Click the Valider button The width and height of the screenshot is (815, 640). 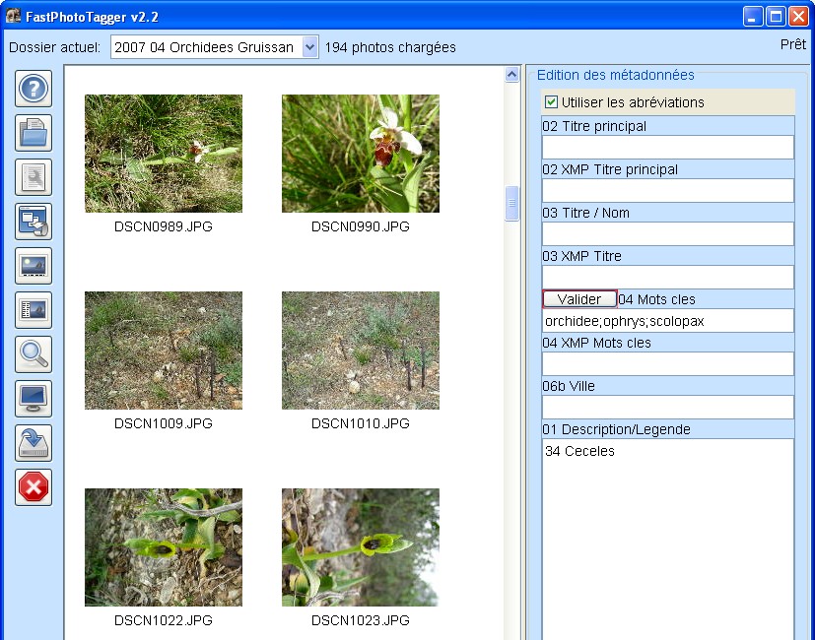click(x=579, y=299)
